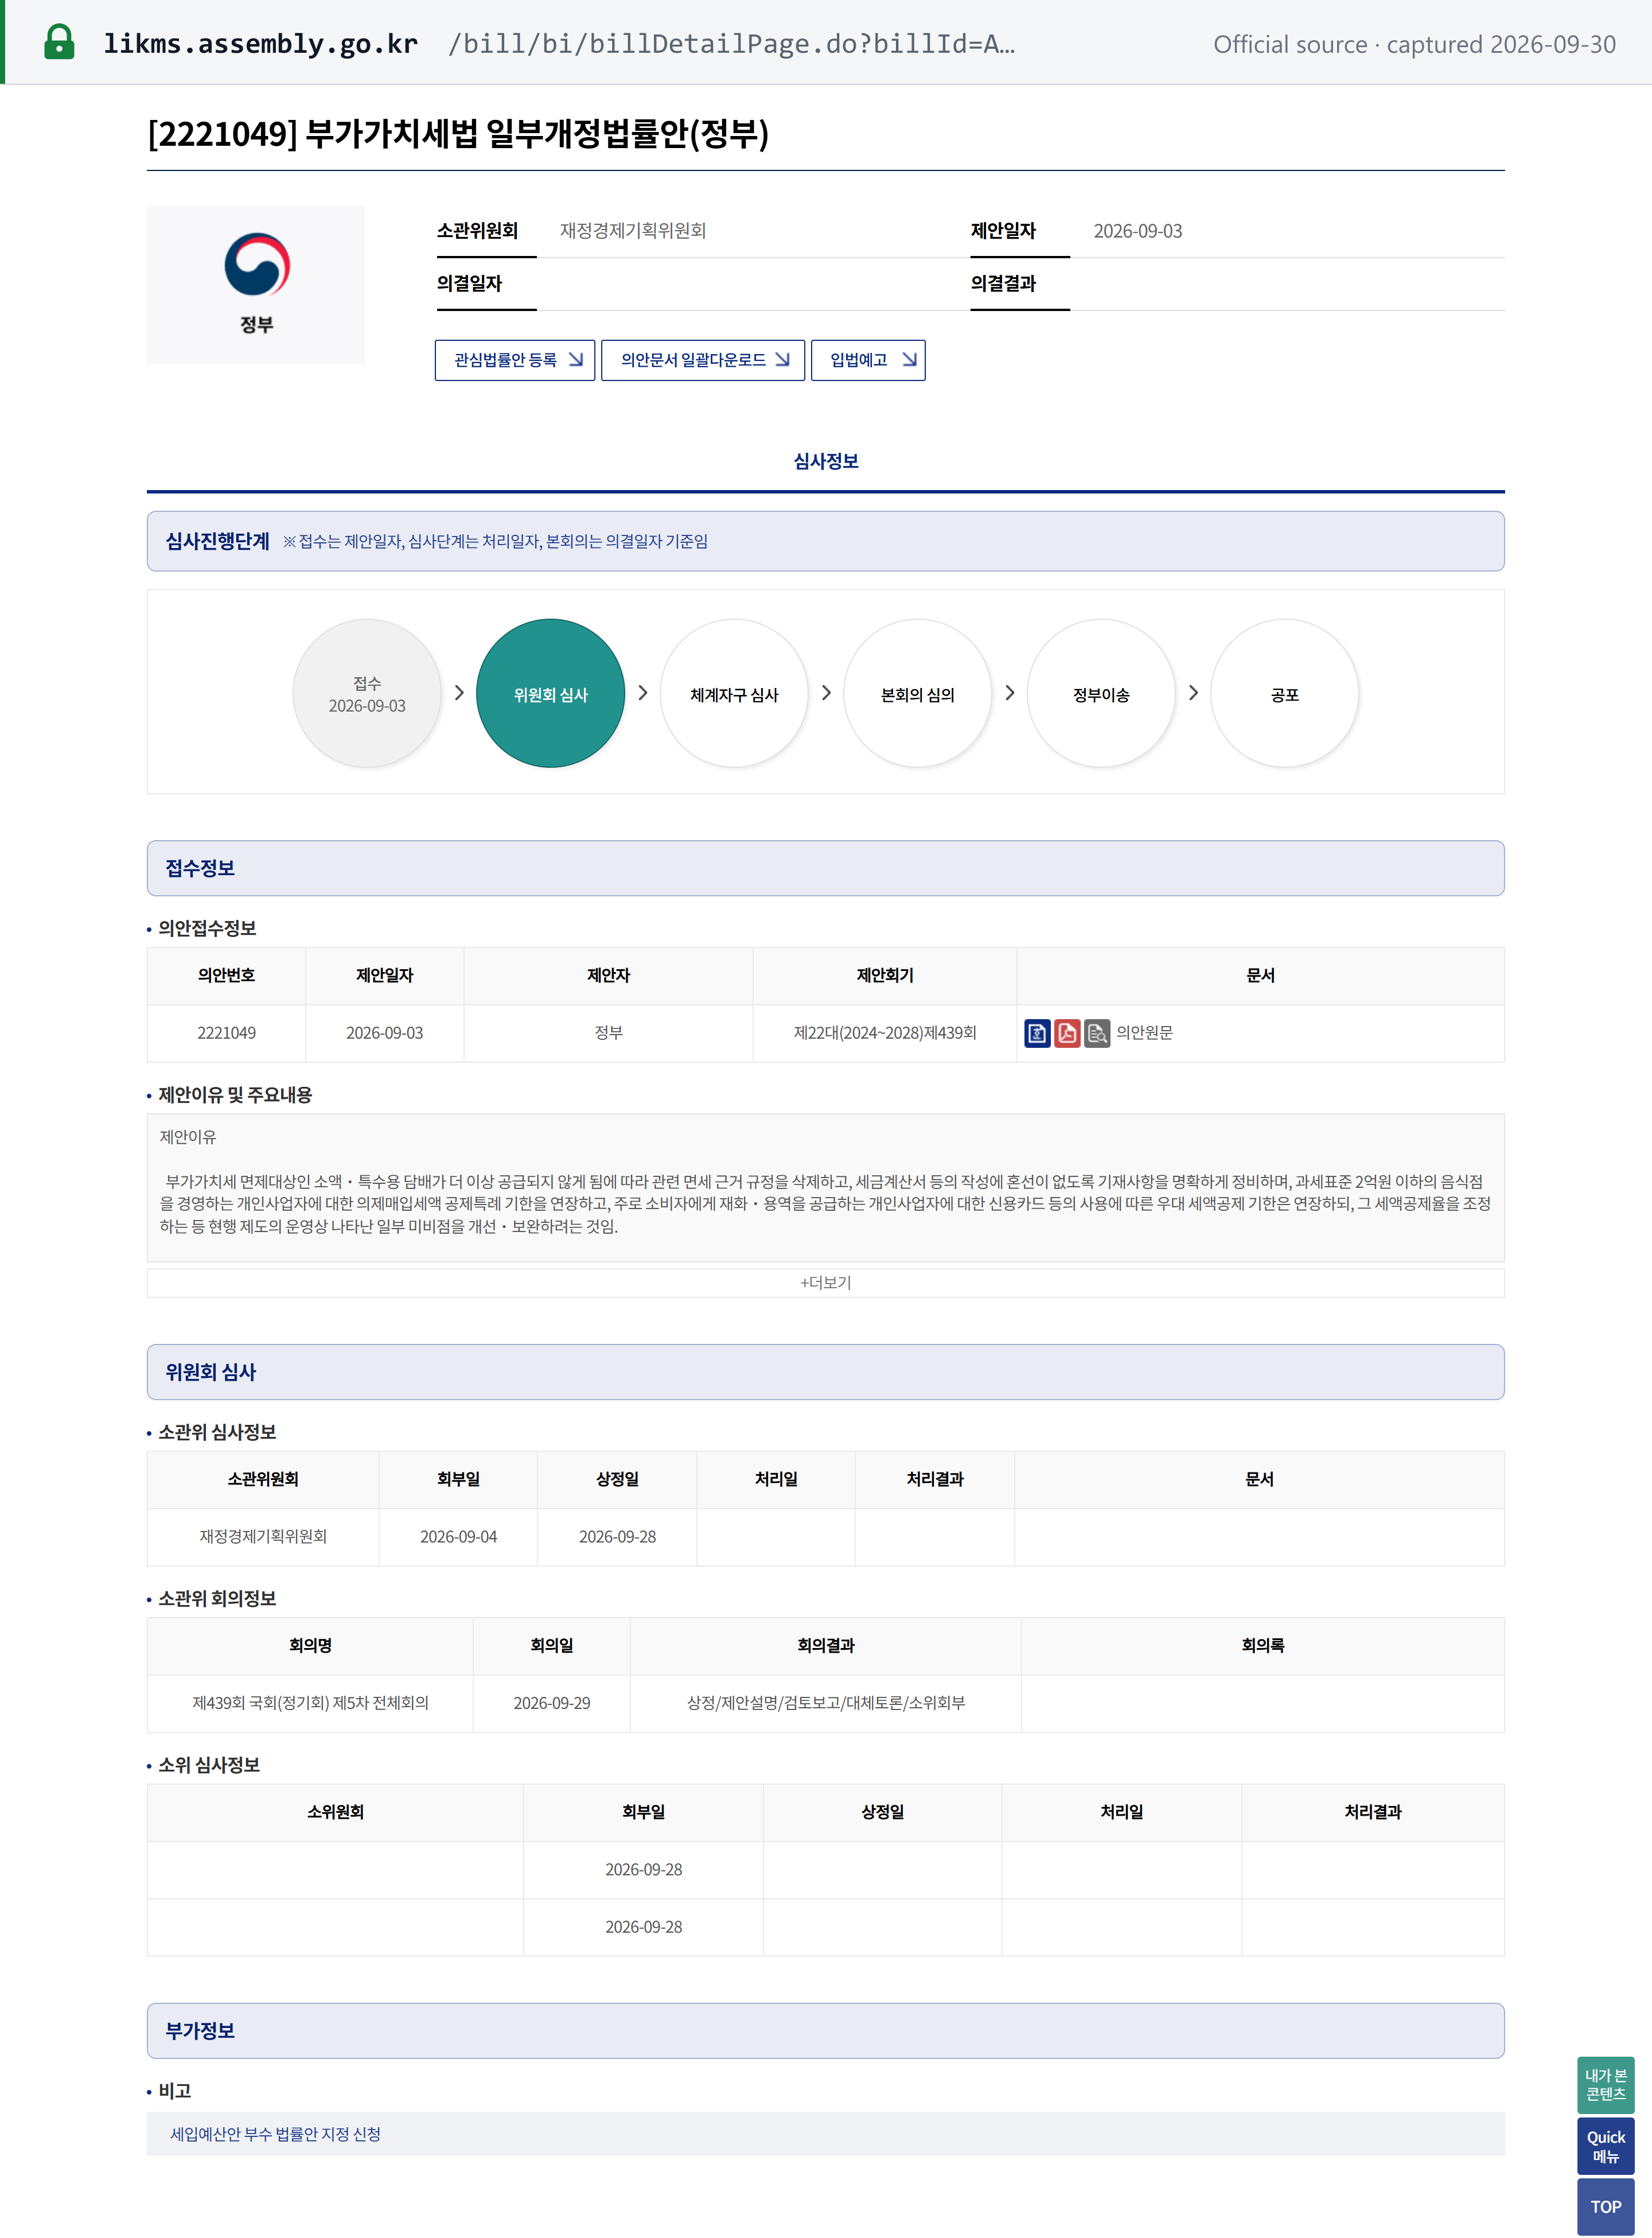Click the 회의일 2026-09-29 cell
The width and height of the screenshot is (1652, 2238).
552,1703
